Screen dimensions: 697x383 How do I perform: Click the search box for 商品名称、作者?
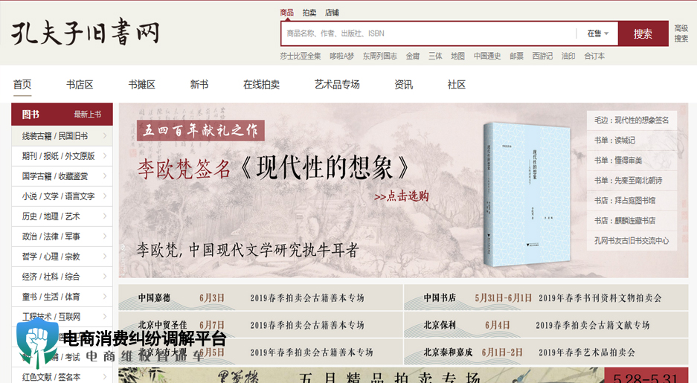[428, 33]
